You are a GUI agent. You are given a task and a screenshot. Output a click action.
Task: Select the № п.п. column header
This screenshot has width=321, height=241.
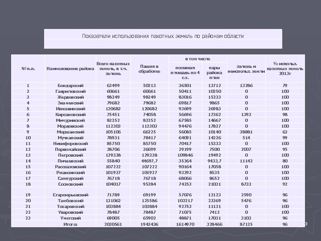28,69
